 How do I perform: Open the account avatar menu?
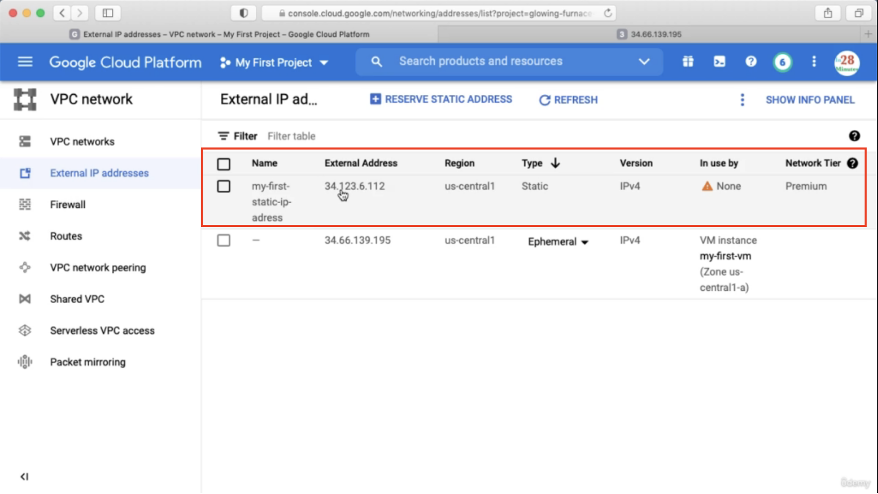(x=847, y=62)
